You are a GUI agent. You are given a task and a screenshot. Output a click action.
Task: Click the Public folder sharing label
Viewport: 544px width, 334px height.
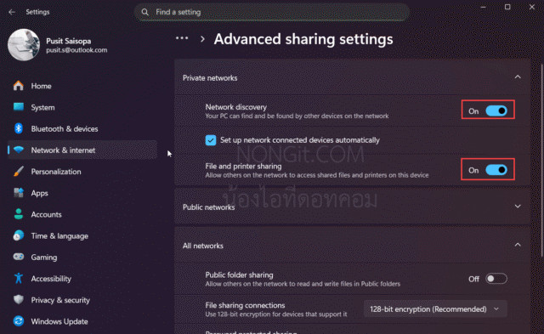pos(239,275)
